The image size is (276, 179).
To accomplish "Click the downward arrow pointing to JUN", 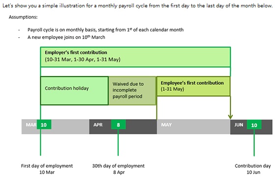I will point(230,117).
